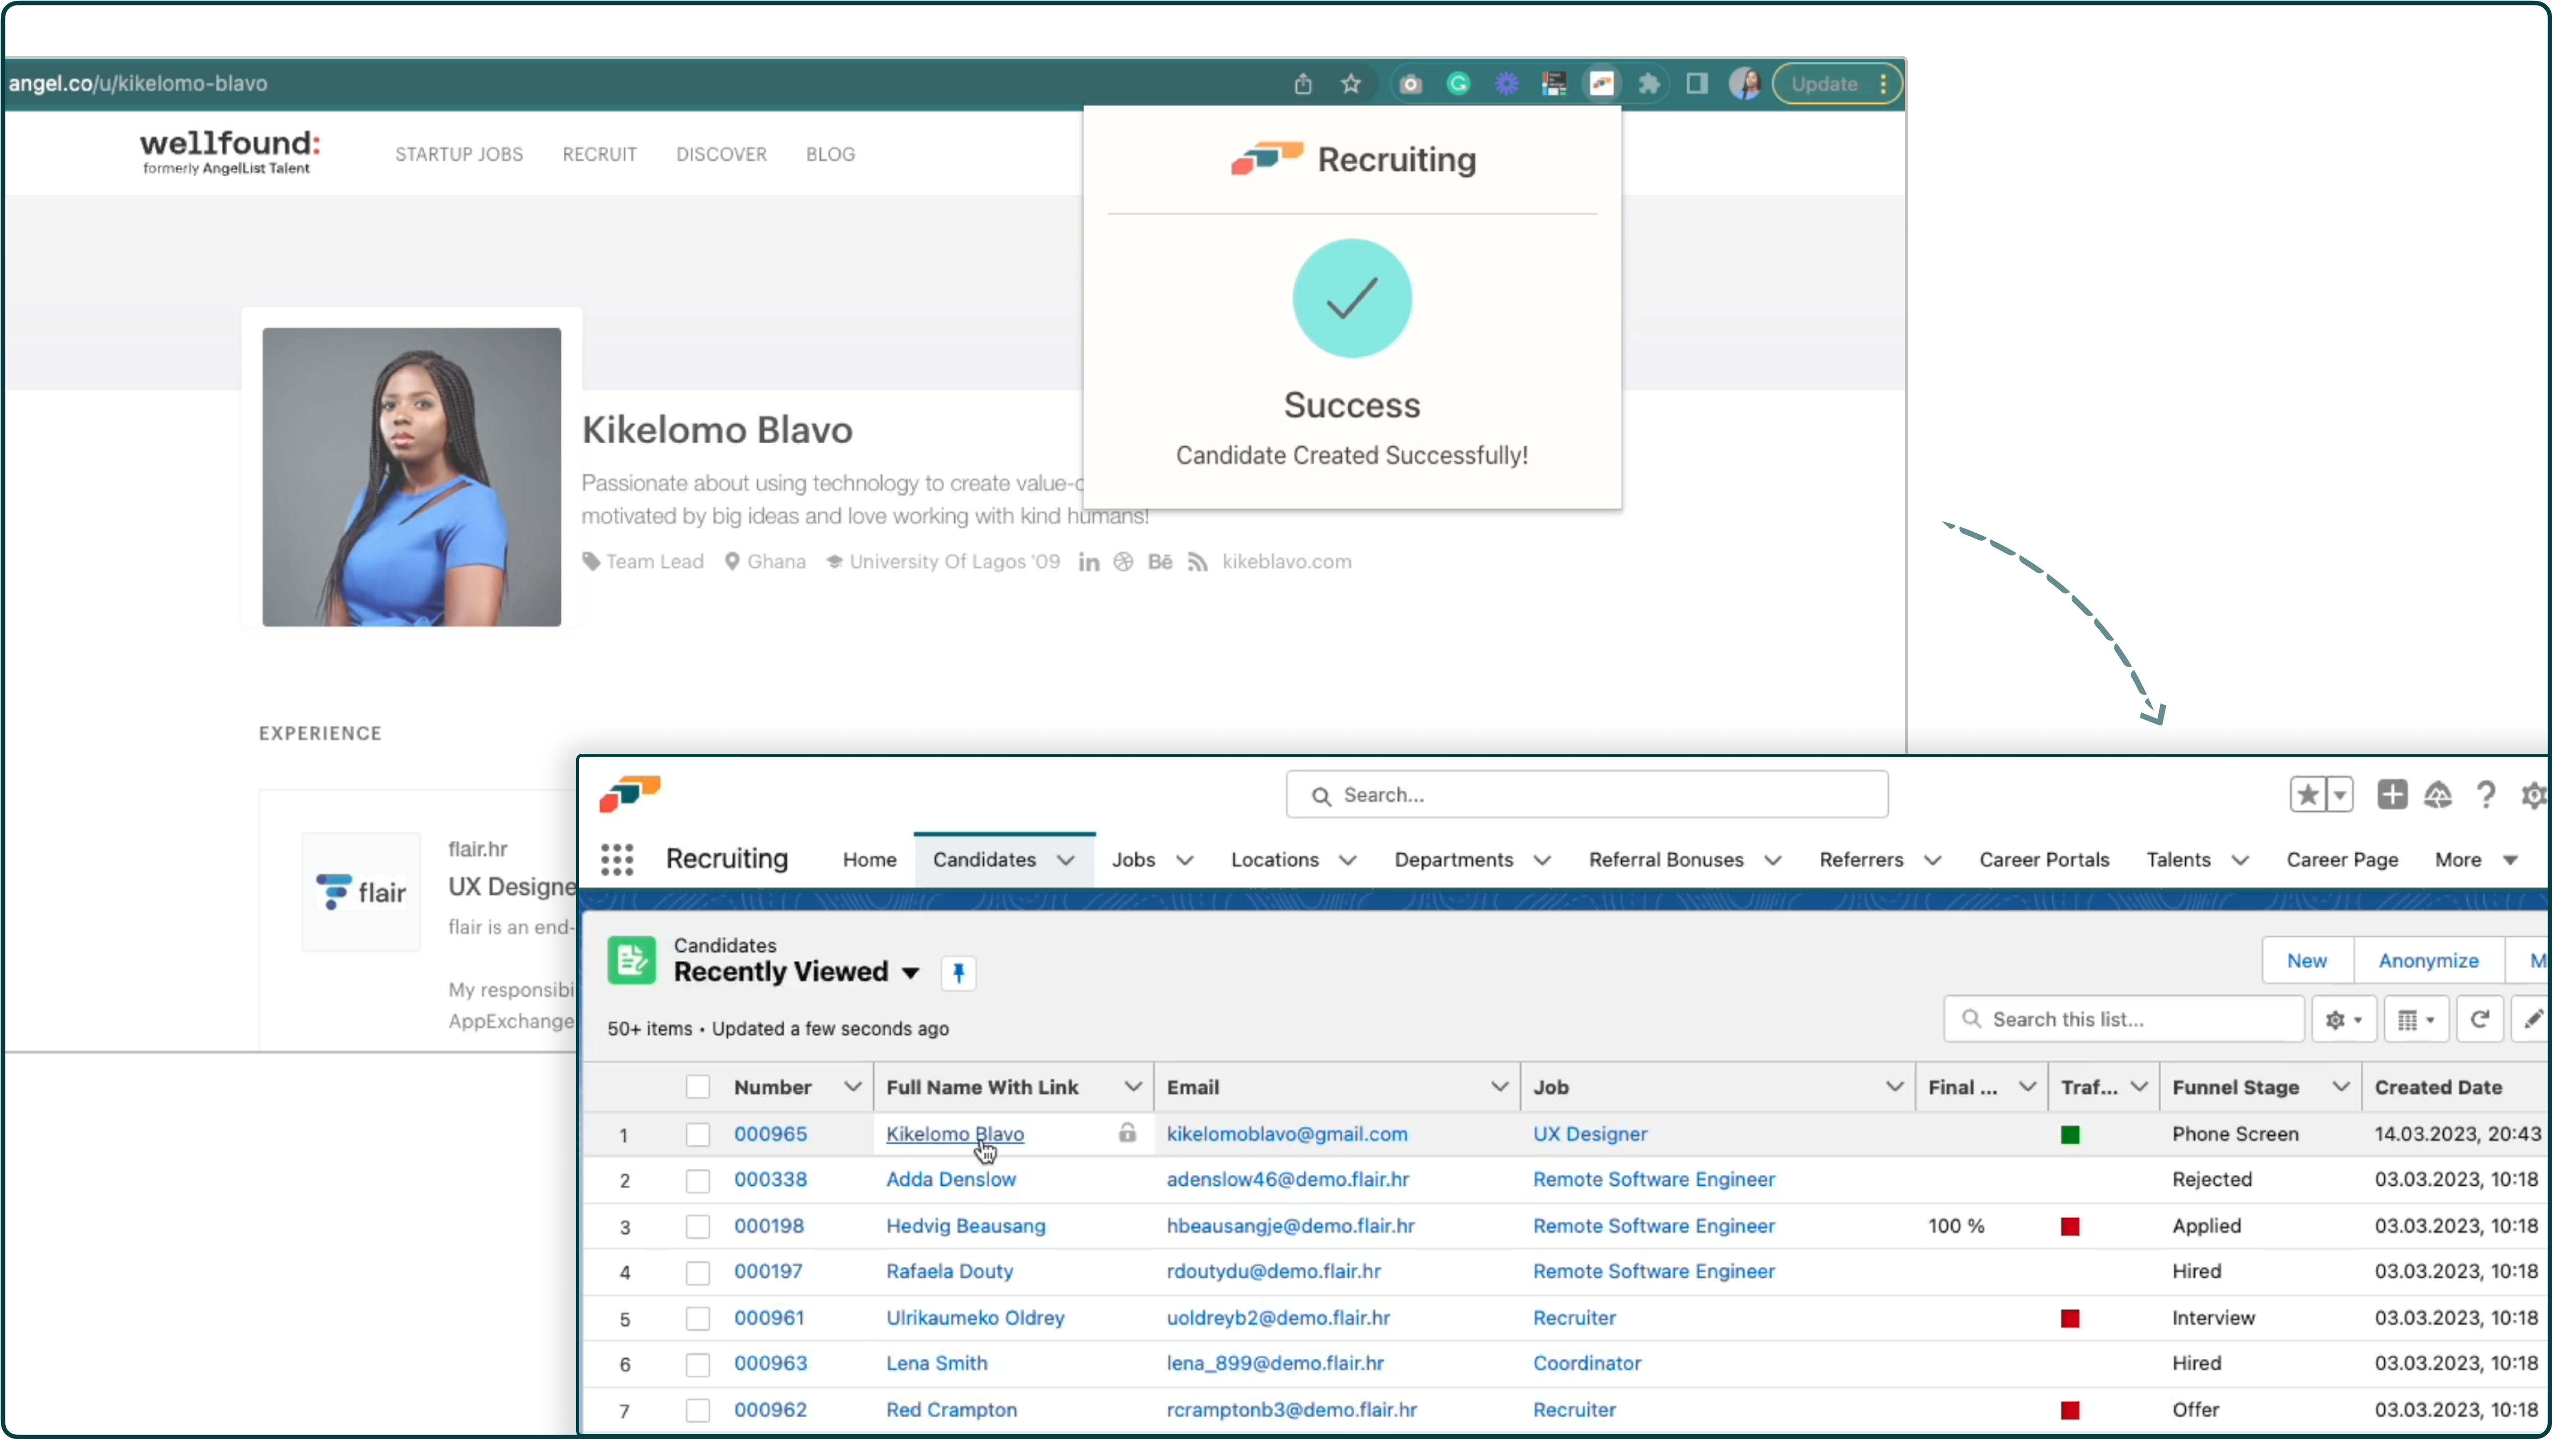
Task: Open the browser Extensions puzzle icon
Action: click(1650, 84)
